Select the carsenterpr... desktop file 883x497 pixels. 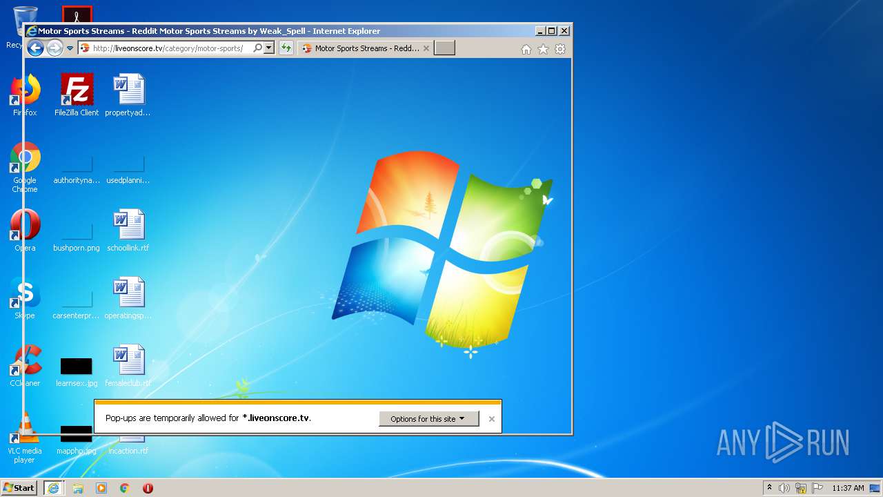tap(77, 304)
